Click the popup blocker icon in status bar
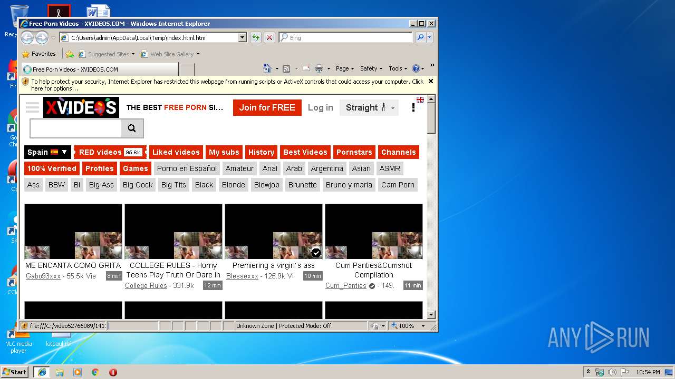Viewport: 675px width, 379px height. click(x=374, y=326)
